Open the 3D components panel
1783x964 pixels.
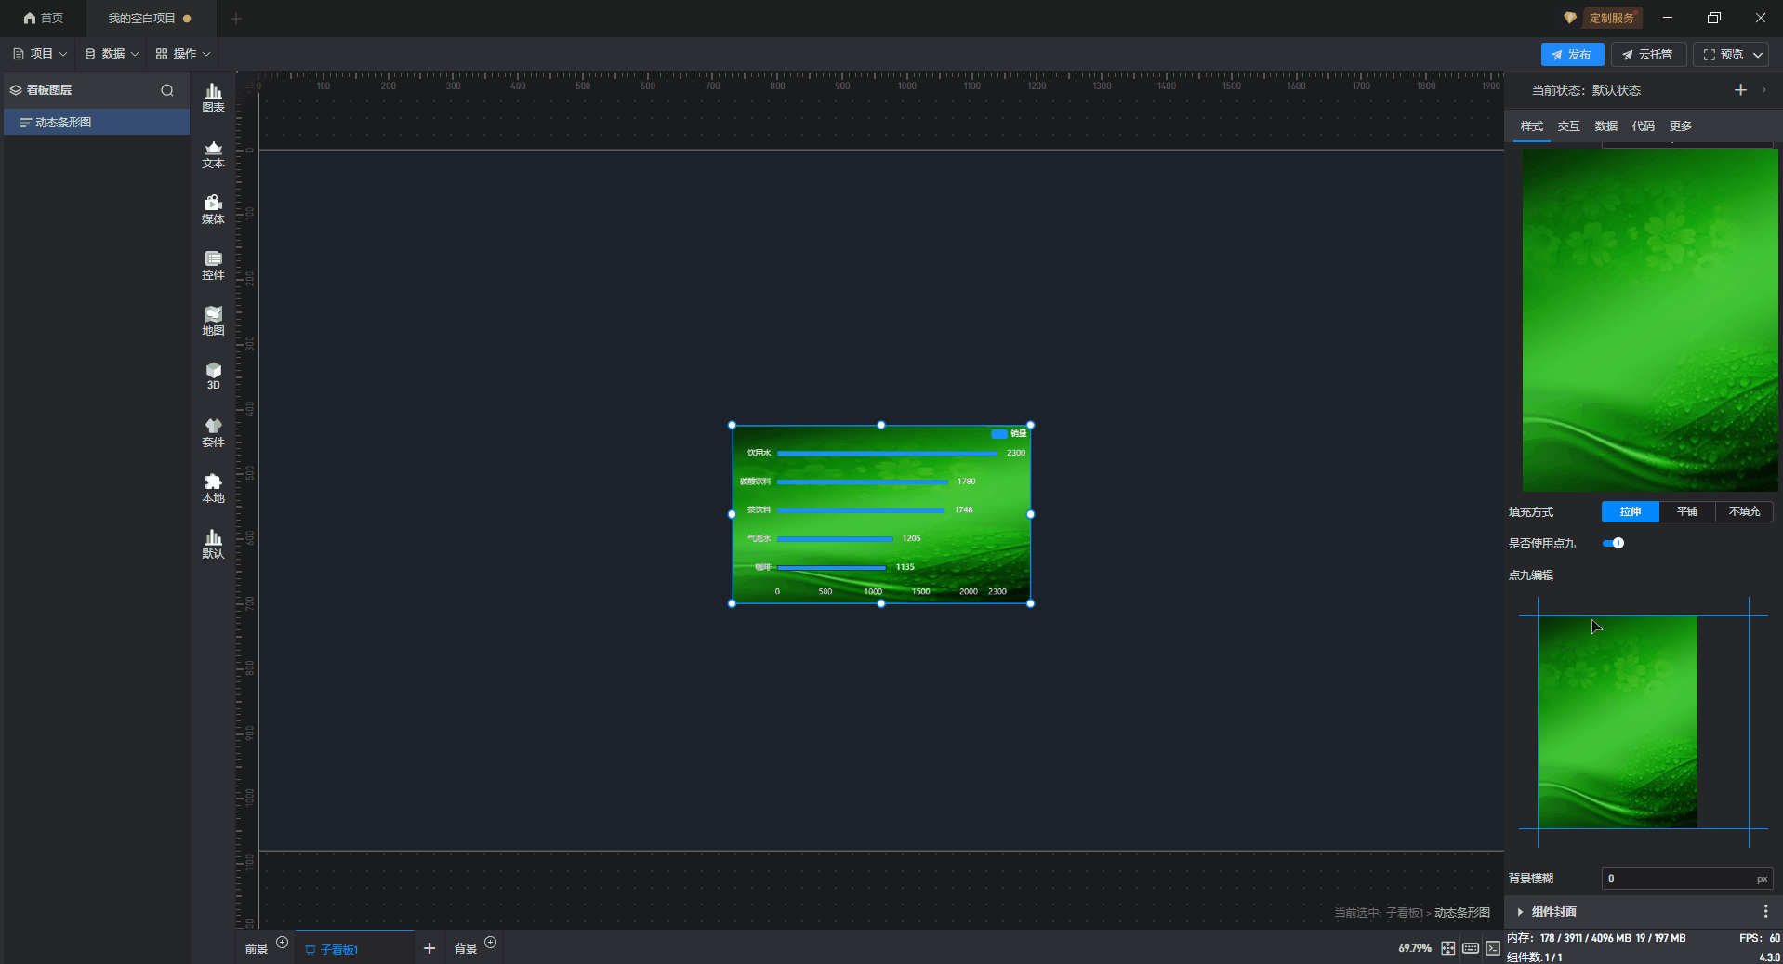pos(213,376)
